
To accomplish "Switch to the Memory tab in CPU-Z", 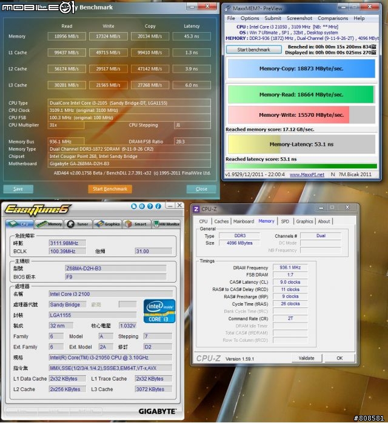I will (266, 221).
